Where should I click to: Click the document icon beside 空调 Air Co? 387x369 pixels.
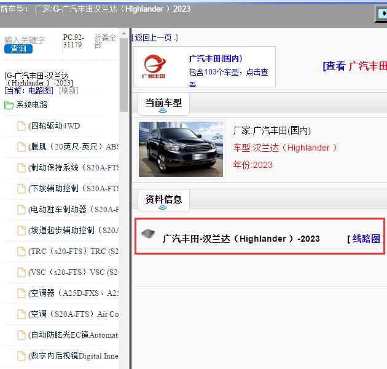pyautogui.click(x=21, y=314)
